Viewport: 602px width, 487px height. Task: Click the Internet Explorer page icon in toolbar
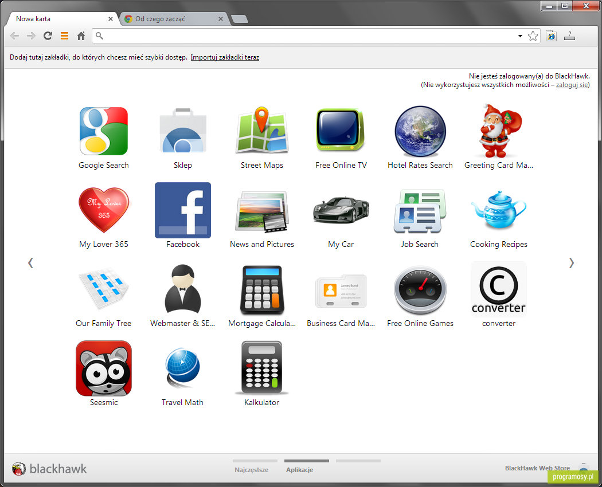tap(552, 36)
